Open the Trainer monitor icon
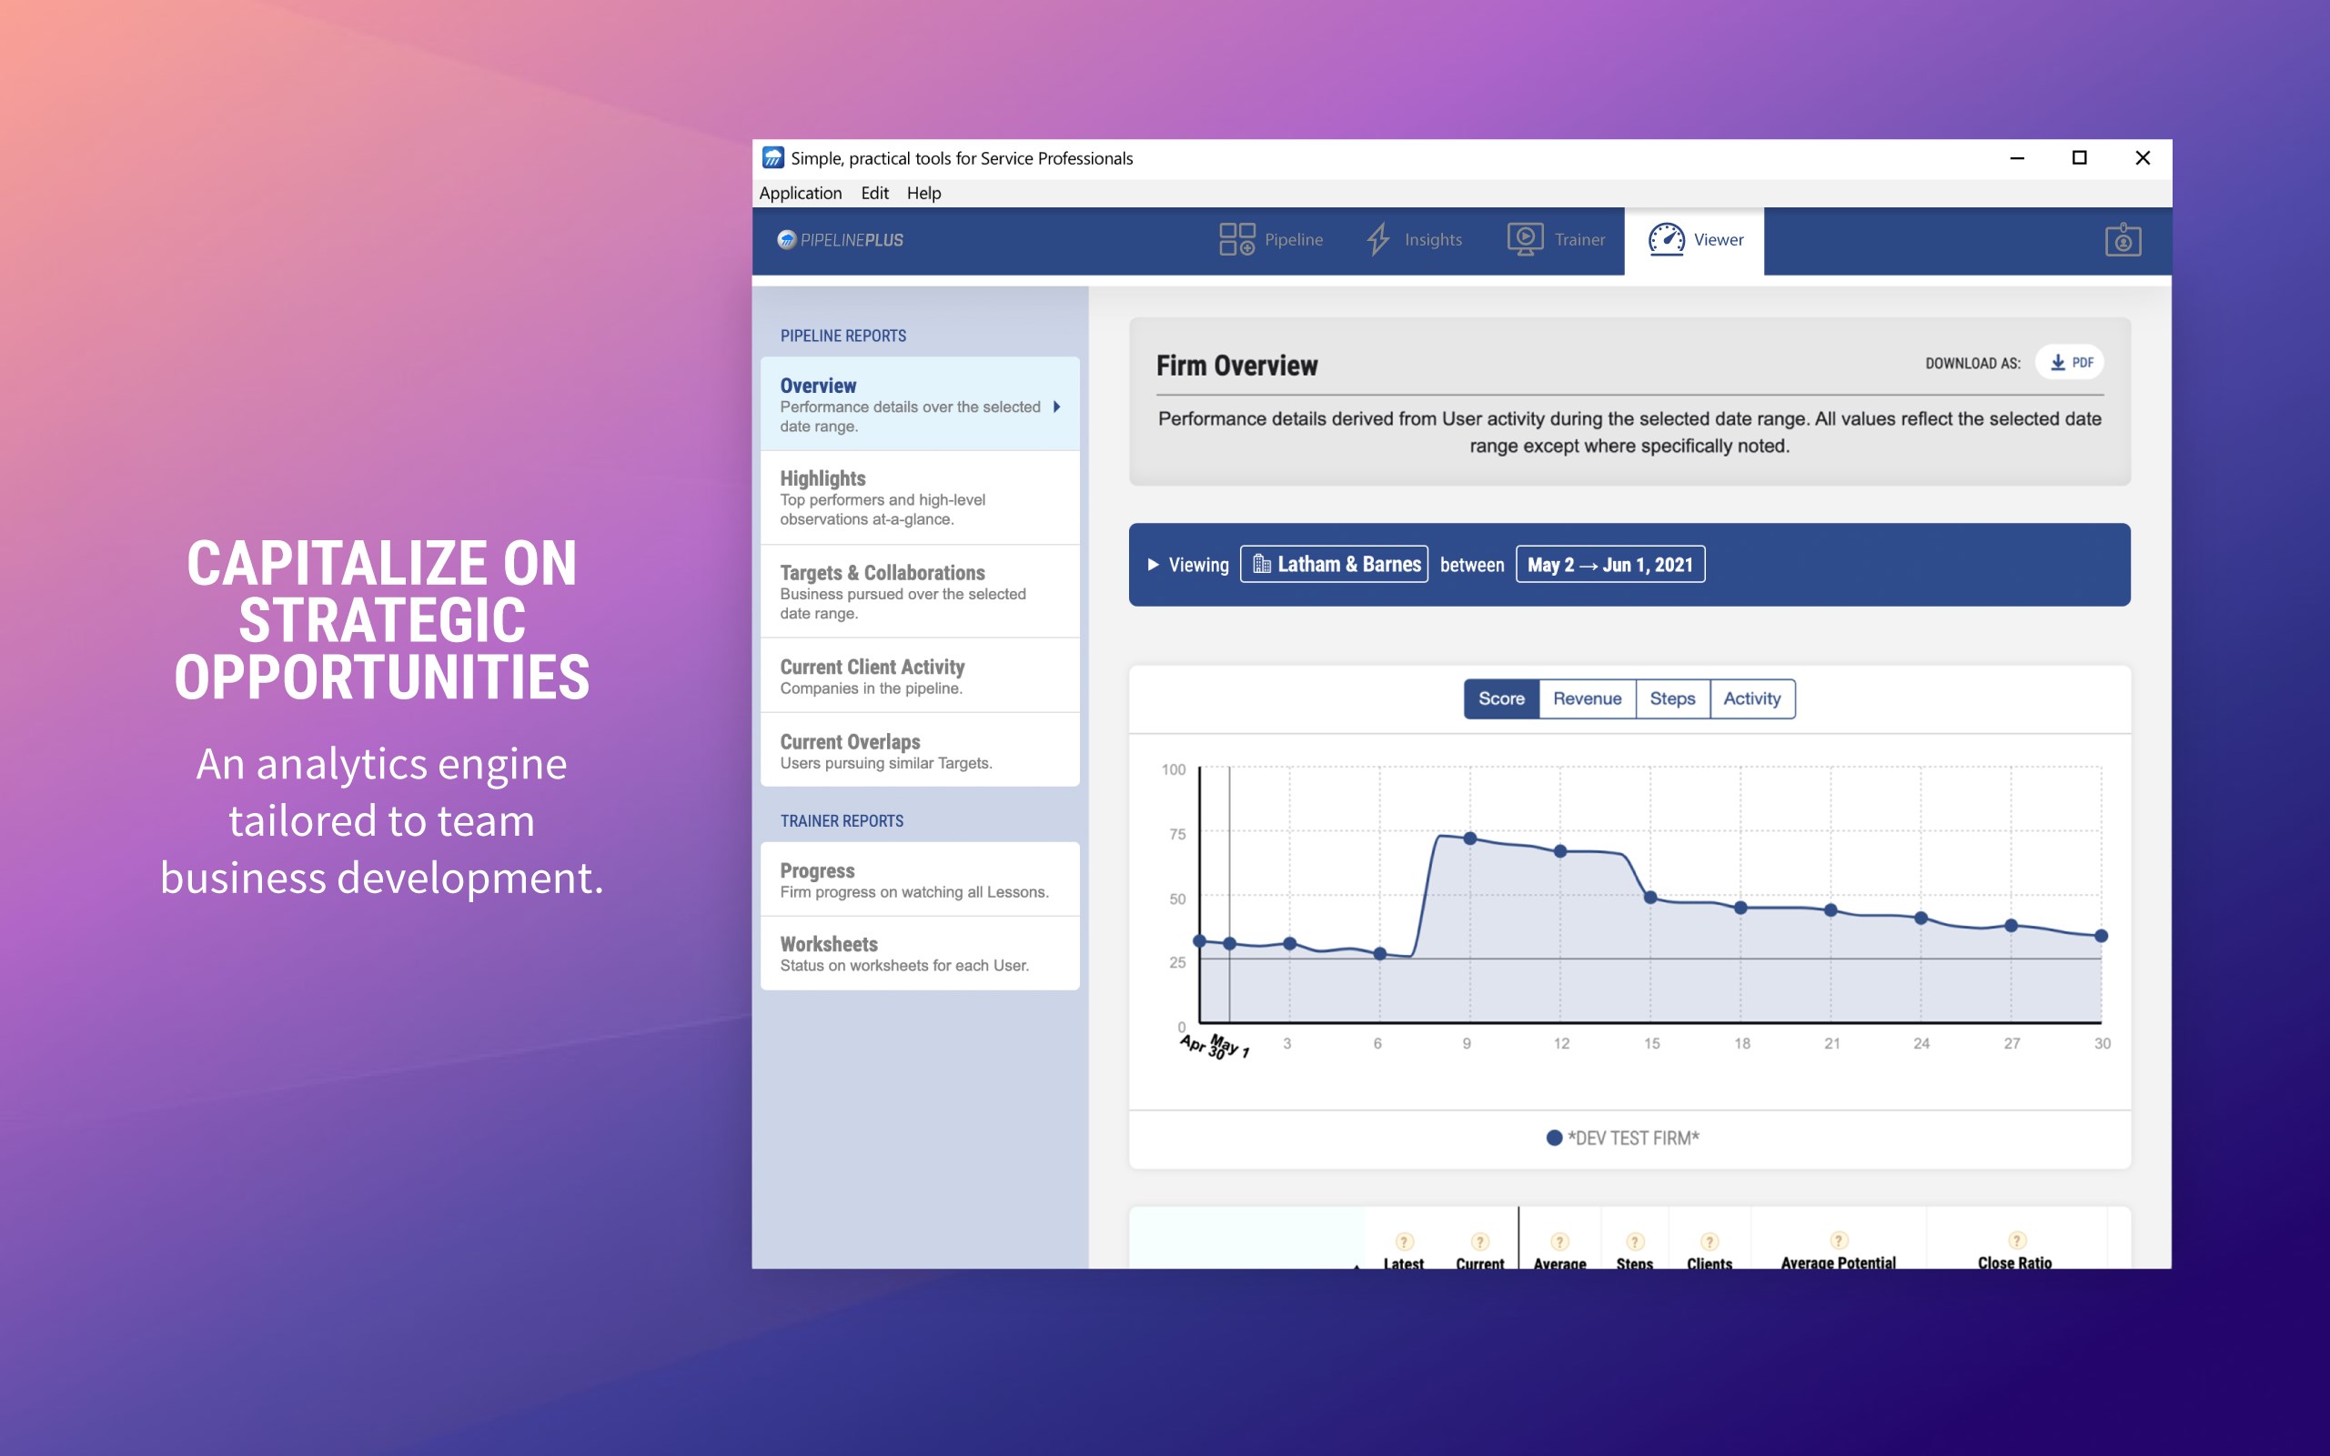Viewport: 2330px width, 1456px height. coord(1524,240)
